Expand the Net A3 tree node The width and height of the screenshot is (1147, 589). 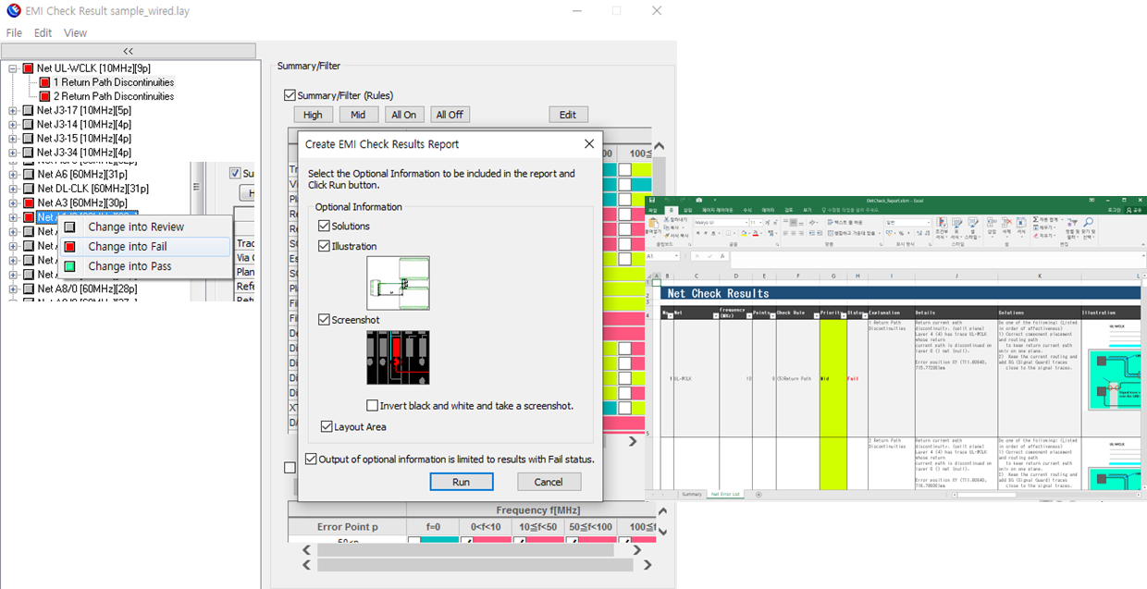13,202
